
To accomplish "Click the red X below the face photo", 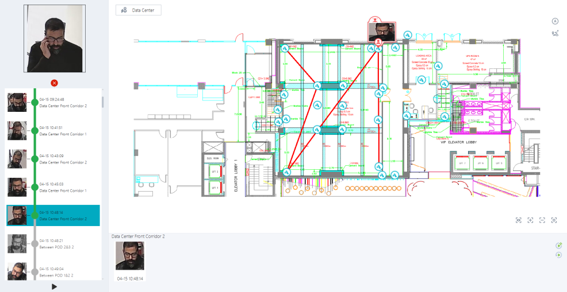I will pos(55,83).
